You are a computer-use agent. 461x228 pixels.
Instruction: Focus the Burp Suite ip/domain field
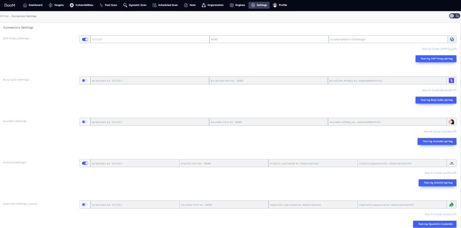point(150,81)
